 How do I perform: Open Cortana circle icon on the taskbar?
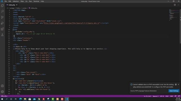pos(11,99)
